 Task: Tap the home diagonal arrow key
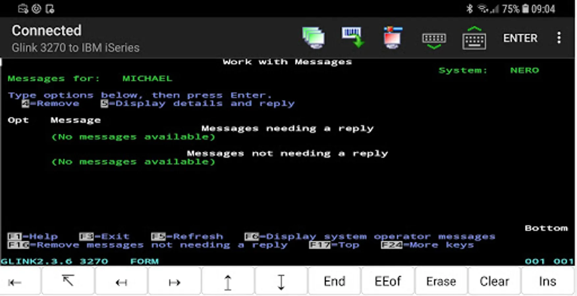click(68, 281)
